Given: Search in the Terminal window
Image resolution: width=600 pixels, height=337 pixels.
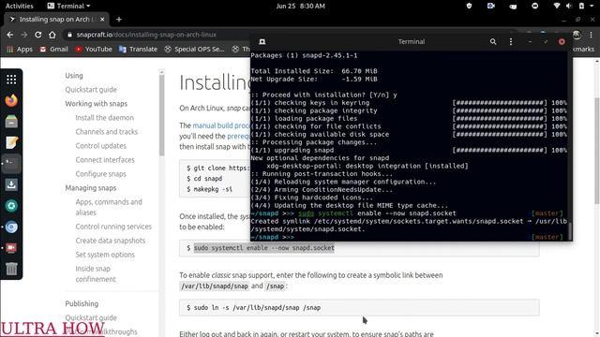Looking at the screenshot, I should tap(493, 41).
